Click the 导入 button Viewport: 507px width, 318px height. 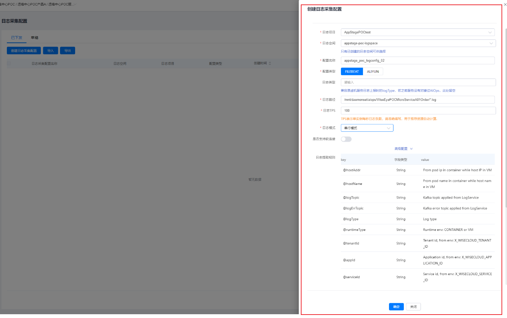pos(50,51)
